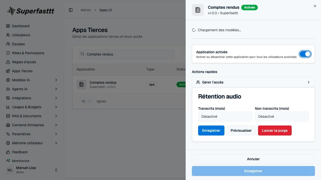Click the Comptes rendus document icon in table row
321x180 pixels.
click(82, 84)
